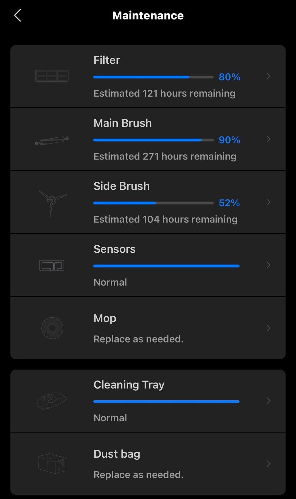Select the Dust bag label
This screenshot has width=296, height=499.
pyautogui.click(x=117, y=454)
